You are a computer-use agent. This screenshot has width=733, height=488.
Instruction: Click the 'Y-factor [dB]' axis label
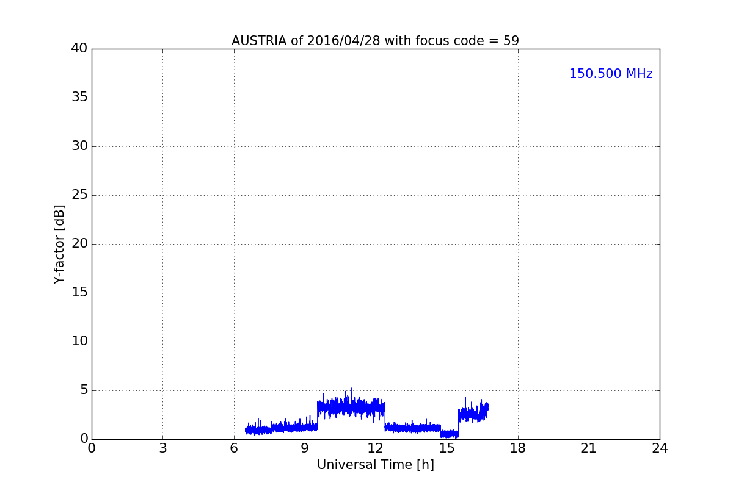[59, 244]
